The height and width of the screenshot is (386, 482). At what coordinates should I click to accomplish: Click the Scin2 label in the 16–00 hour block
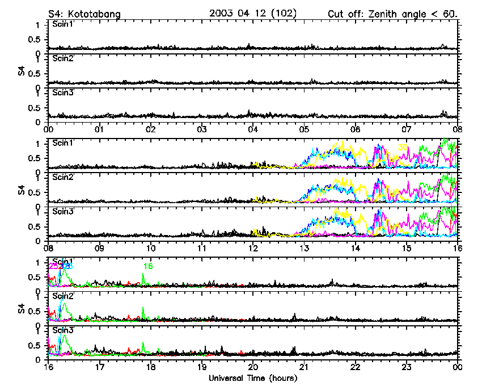(x=63, y=296)
